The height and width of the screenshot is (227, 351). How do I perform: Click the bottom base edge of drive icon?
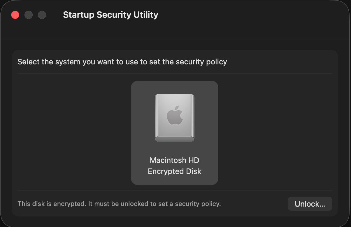[x=174, y=139]
